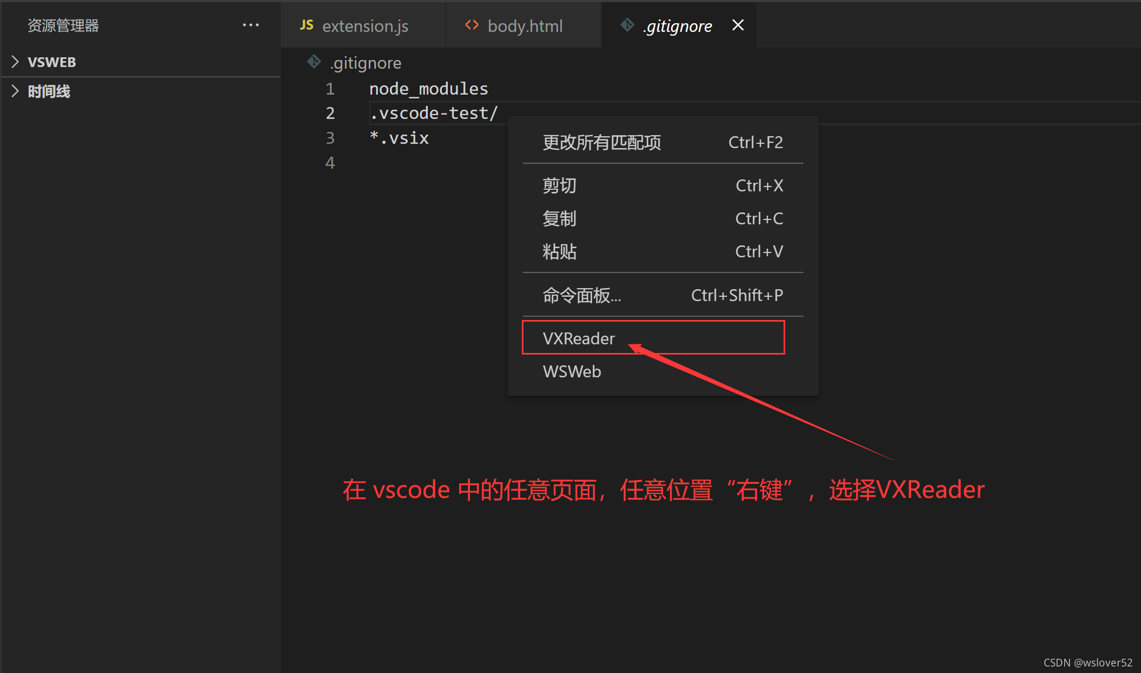Image resolution: width=1141 pixels, height=673 pixels.
Task: Choose 更改所有匹配项 in the context menu
Action: [601, 142]
